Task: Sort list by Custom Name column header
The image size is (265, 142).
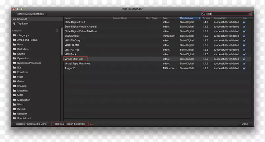Action: tap(120, 18)
